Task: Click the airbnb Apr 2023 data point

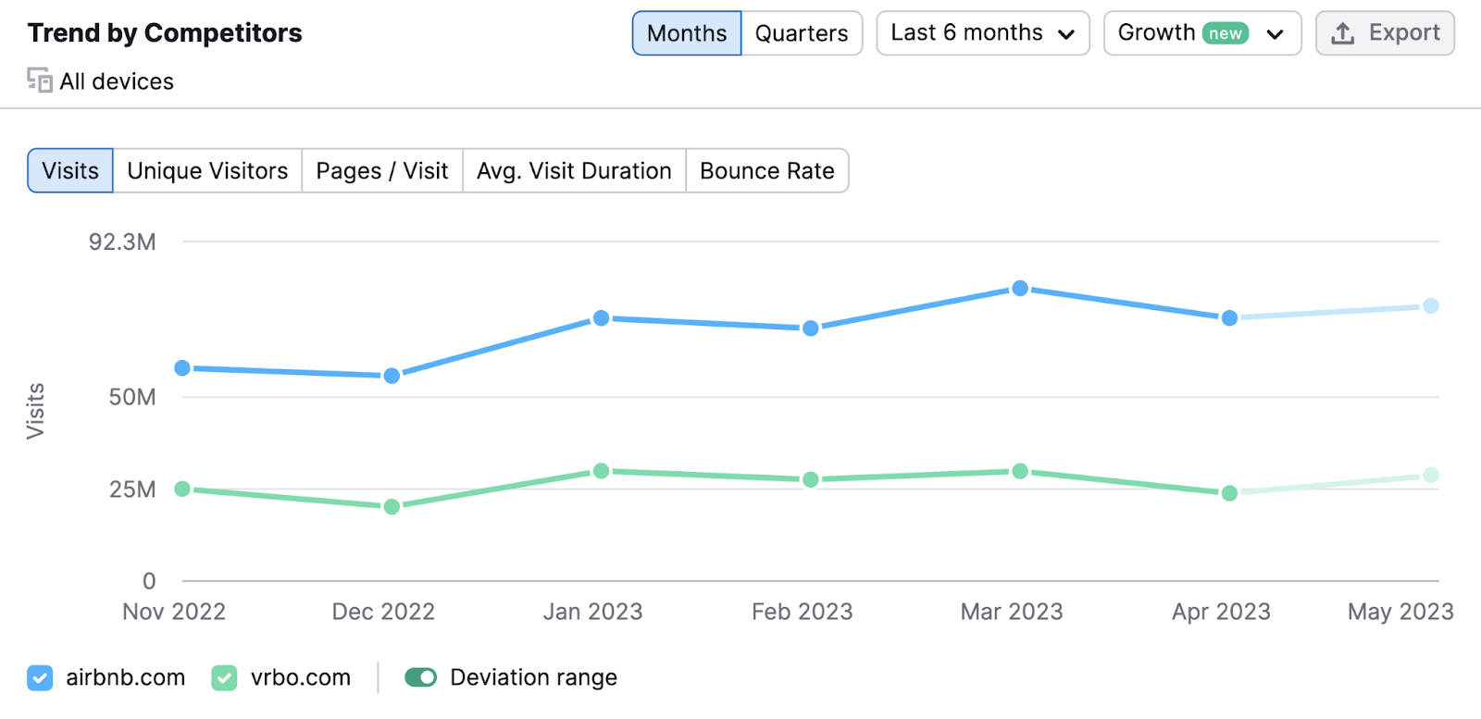Action: pyautogui.click(x=1229, y=318)
